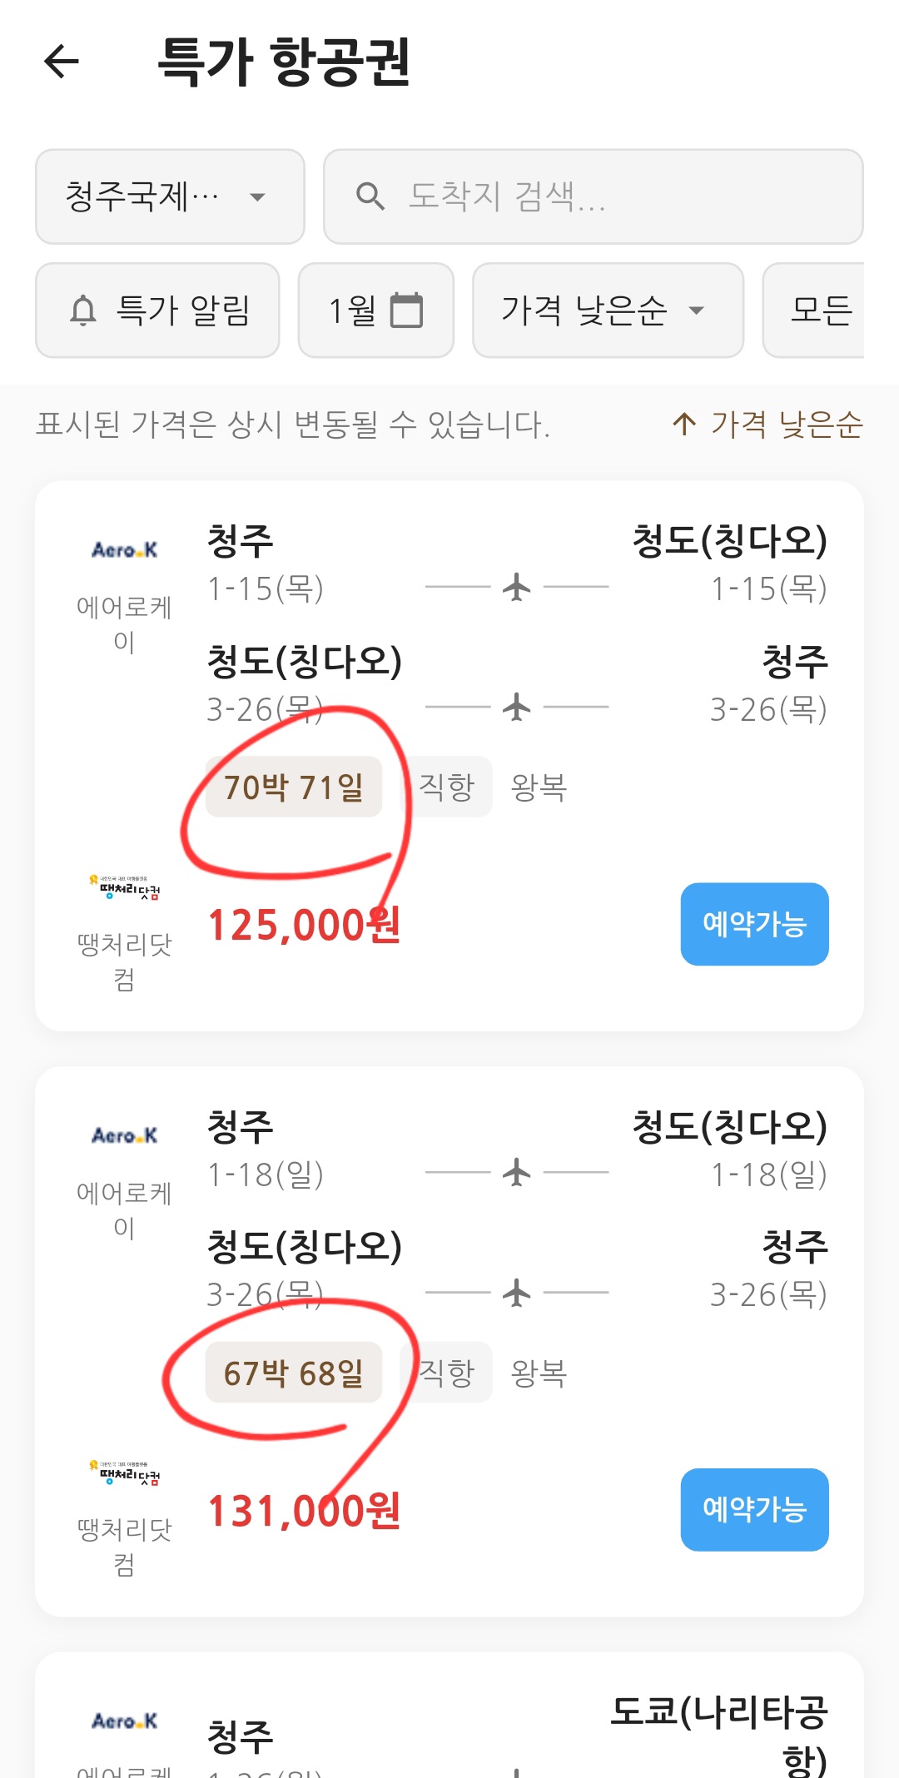Tap the 70박 71일 duration tag

[x=293, y=787]
